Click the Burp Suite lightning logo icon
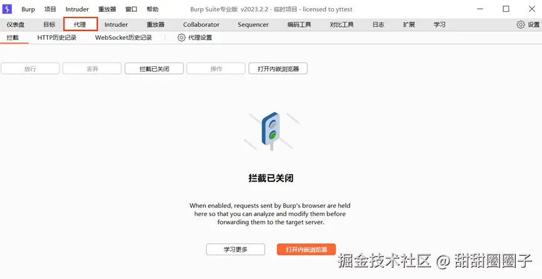Image resolution: width=542 pixels, height=279 pixels. [7, 9]
